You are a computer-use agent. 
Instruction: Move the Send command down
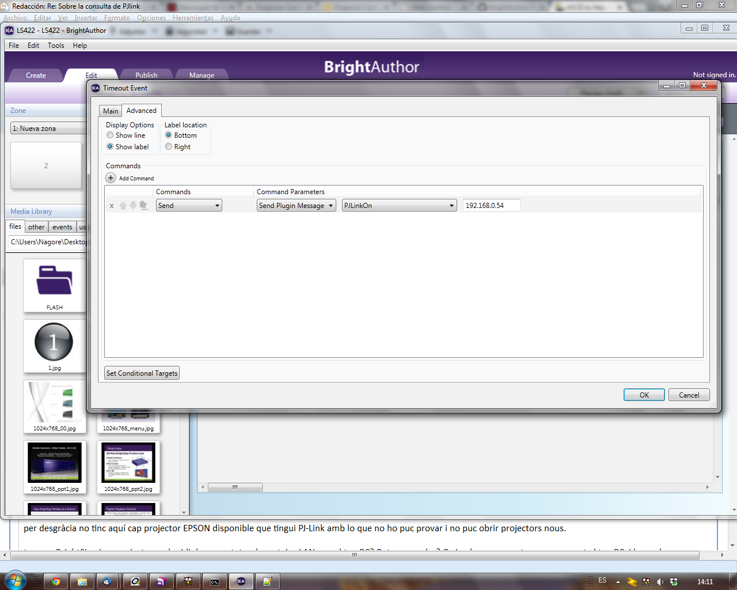coord(133,206)
